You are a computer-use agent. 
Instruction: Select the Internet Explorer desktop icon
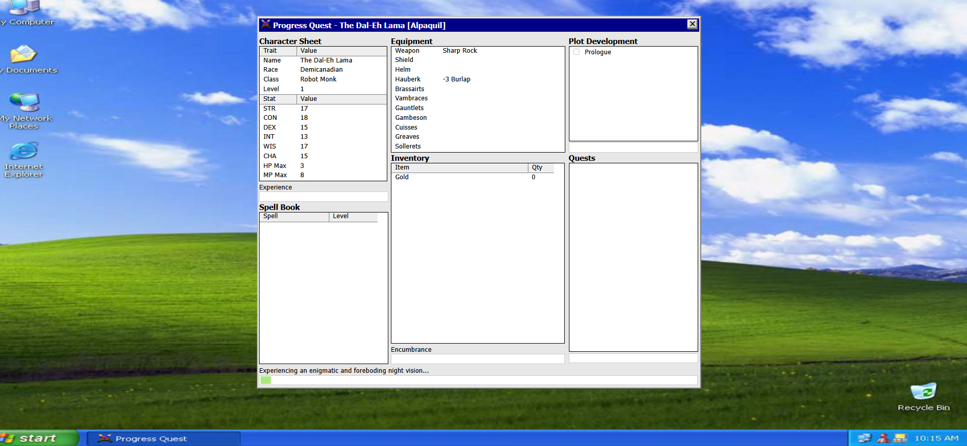[24, 160]
